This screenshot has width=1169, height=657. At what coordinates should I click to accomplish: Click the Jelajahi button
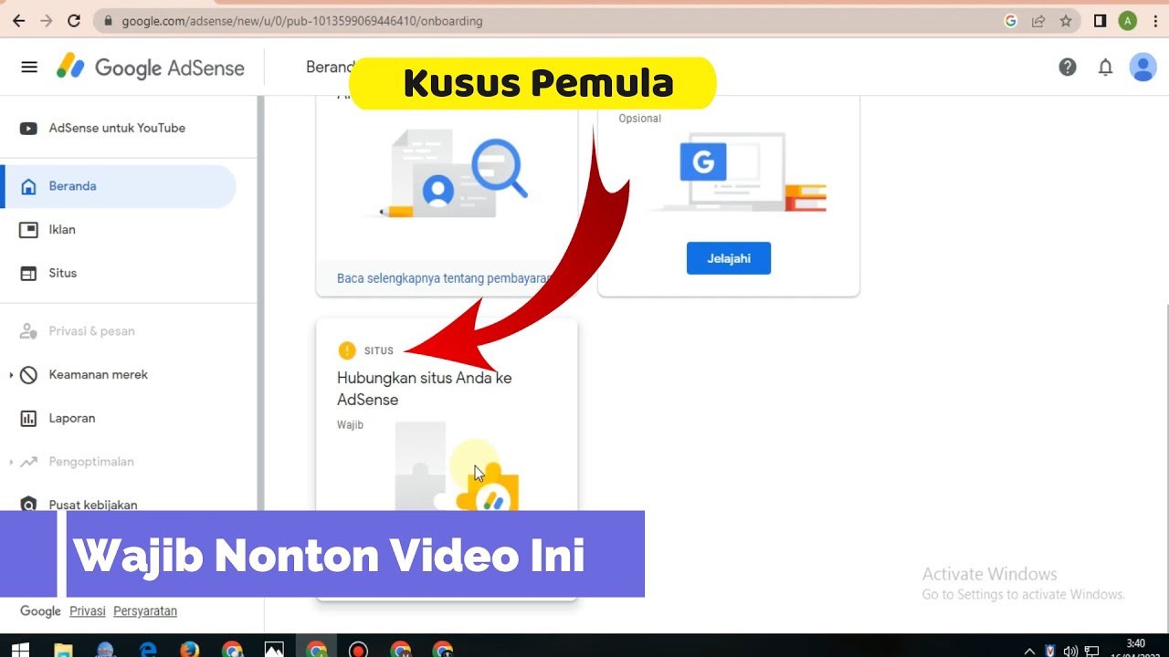(x=729, y=258)
